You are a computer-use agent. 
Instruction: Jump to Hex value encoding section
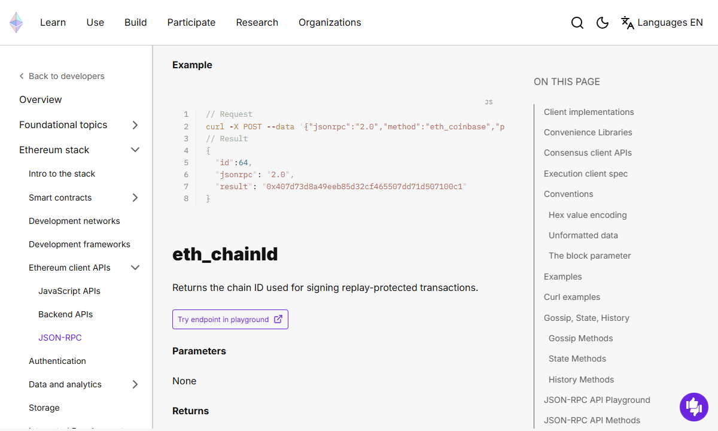pyautogui.click(x=588, y=215)
